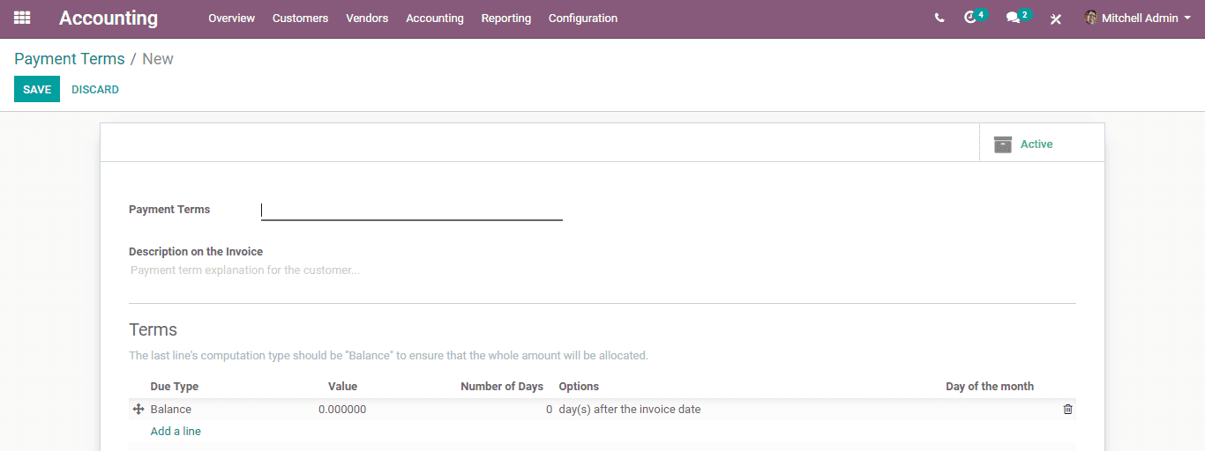Screen dimensions: 1205x451
Task: Open activities clock icon with badge 4
Action: coord(975,17)
